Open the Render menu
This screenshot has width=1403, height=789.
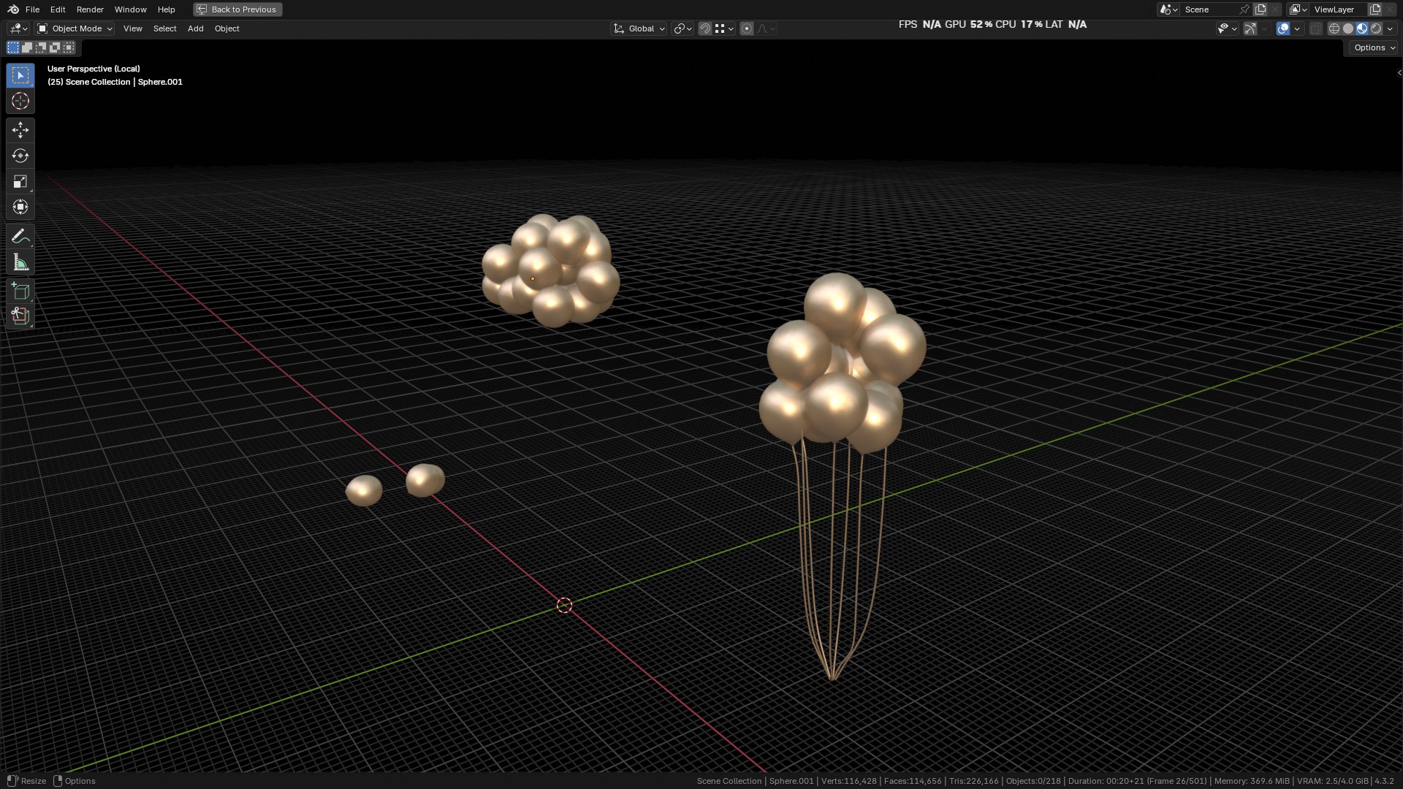pos(90,9)
